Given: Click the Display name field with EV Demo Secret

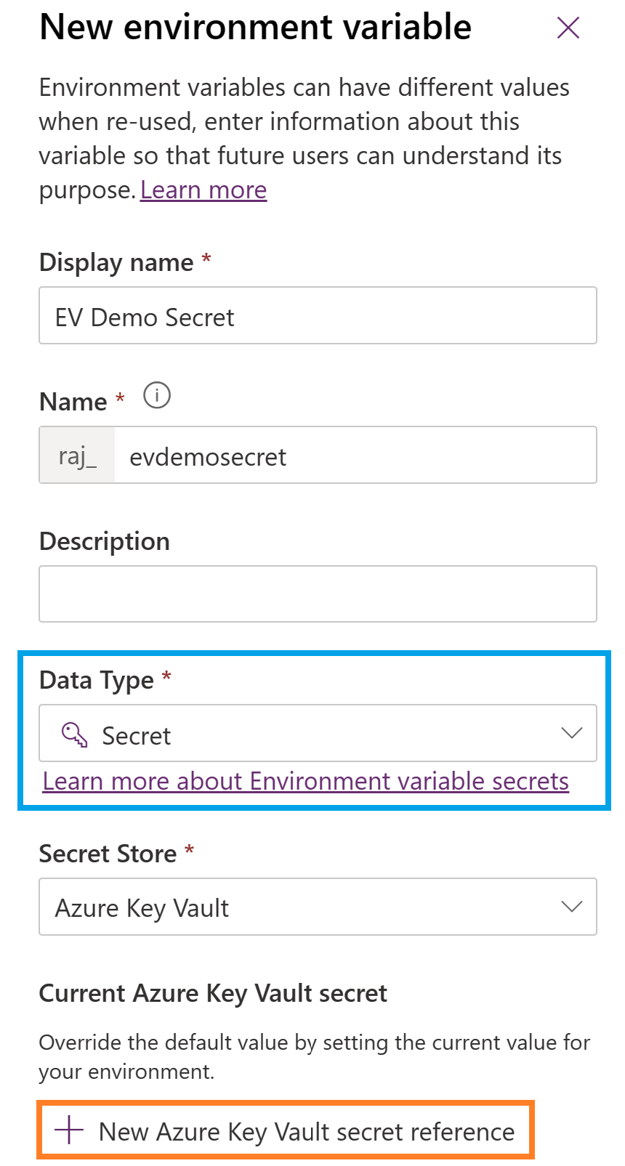Looking at the screenshot, I should [318, 316].
